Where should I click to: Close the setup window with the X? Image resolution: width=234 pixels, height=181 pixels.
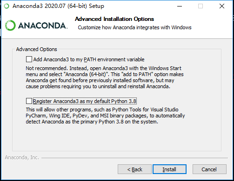[x=222, y=6]
